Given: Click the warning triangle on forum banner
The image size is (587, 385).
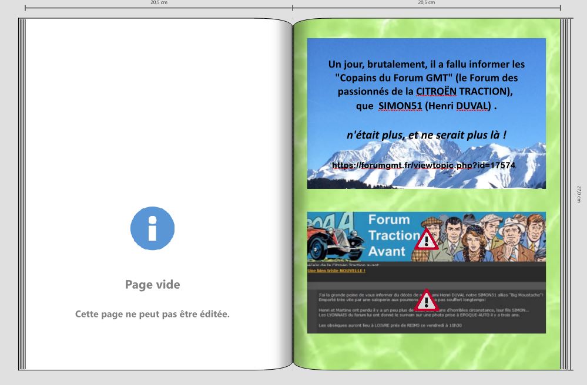Looking at the screenshot, I should 426,239.
